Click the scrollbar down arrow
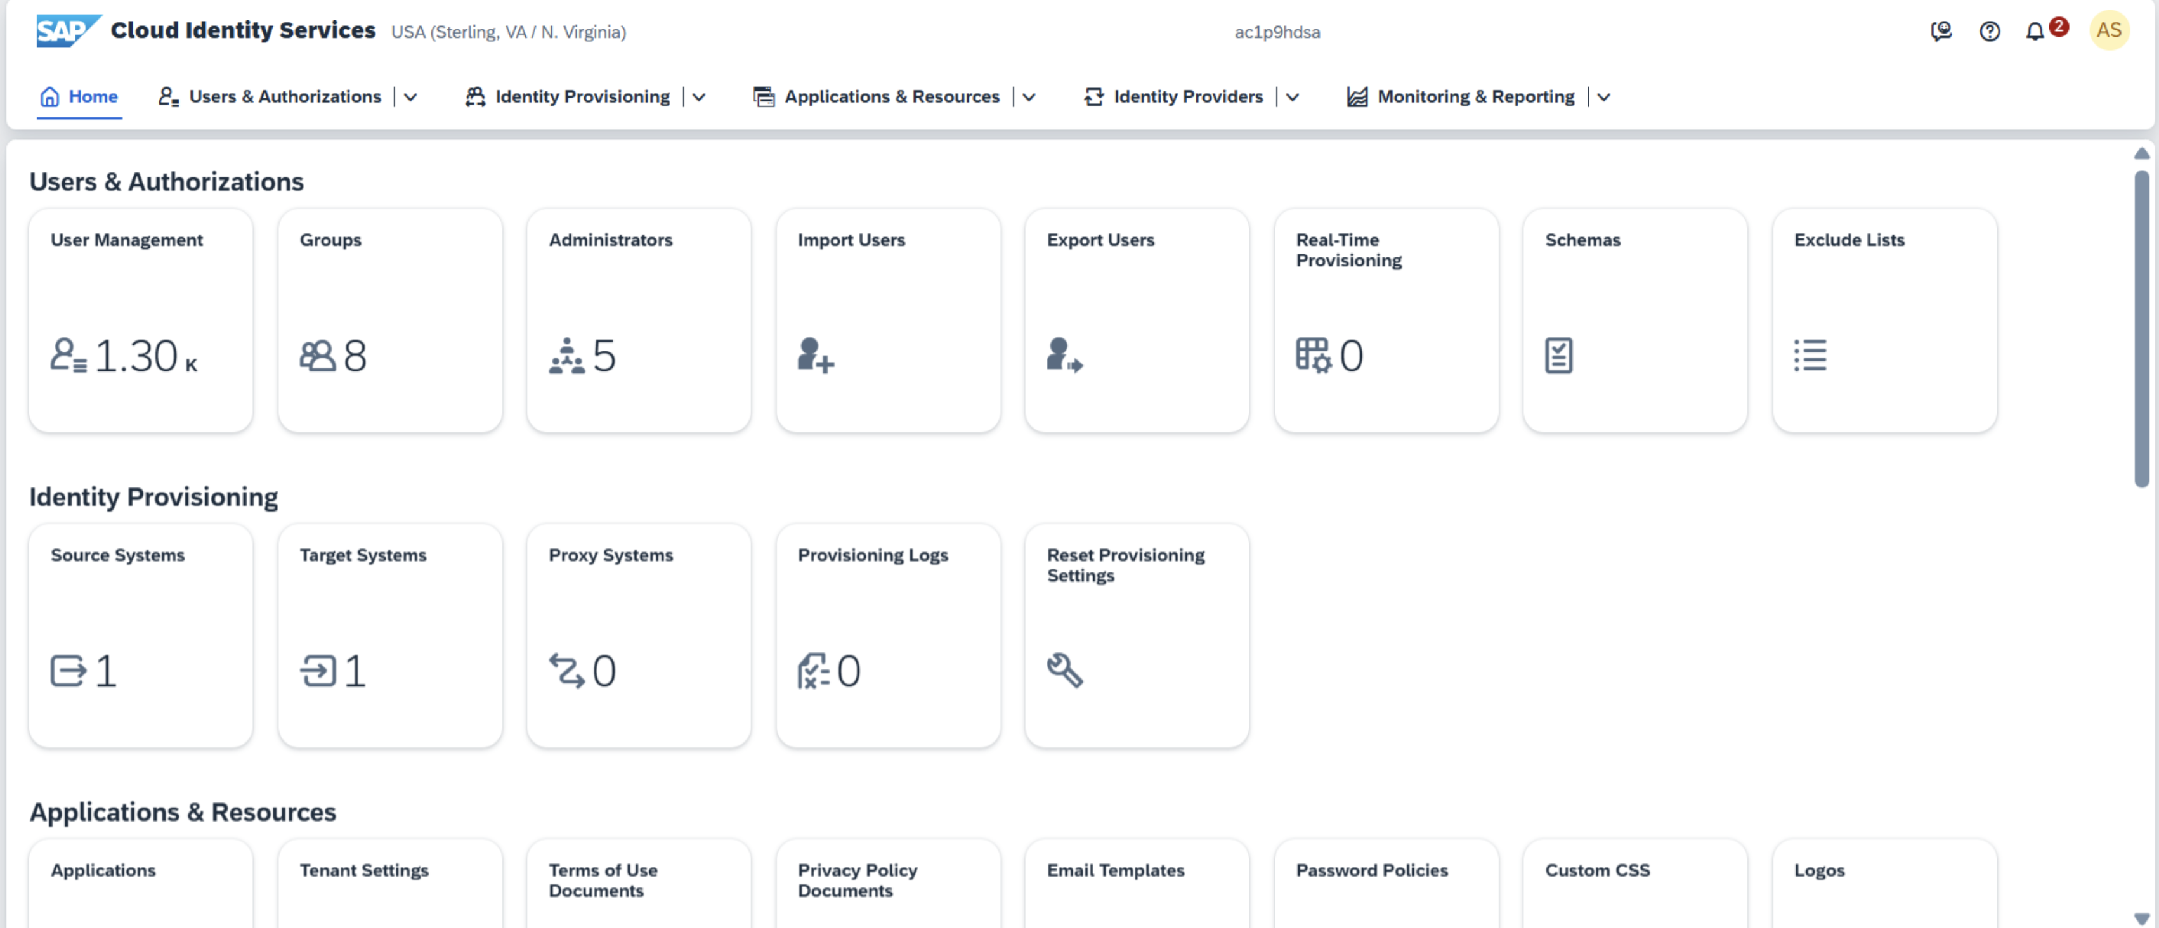2159x928 pixels. pos(2141,918)
